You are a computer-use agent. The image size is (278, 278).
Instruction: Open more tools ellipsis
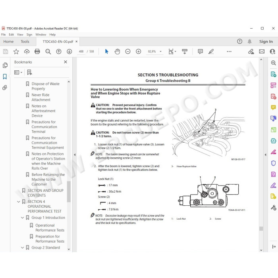point(229,52)
